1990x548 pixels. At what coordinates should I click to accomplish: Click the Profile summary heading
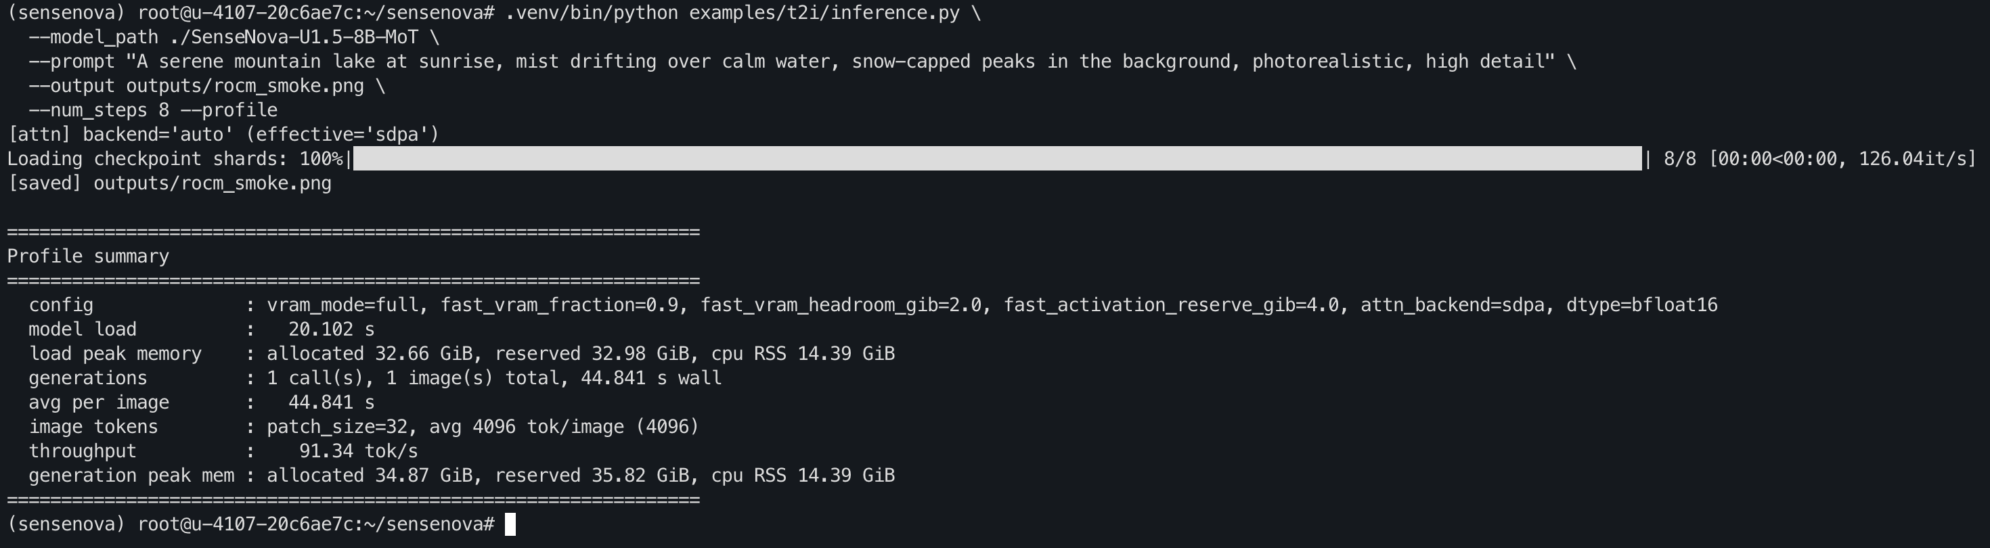[88, 256]
